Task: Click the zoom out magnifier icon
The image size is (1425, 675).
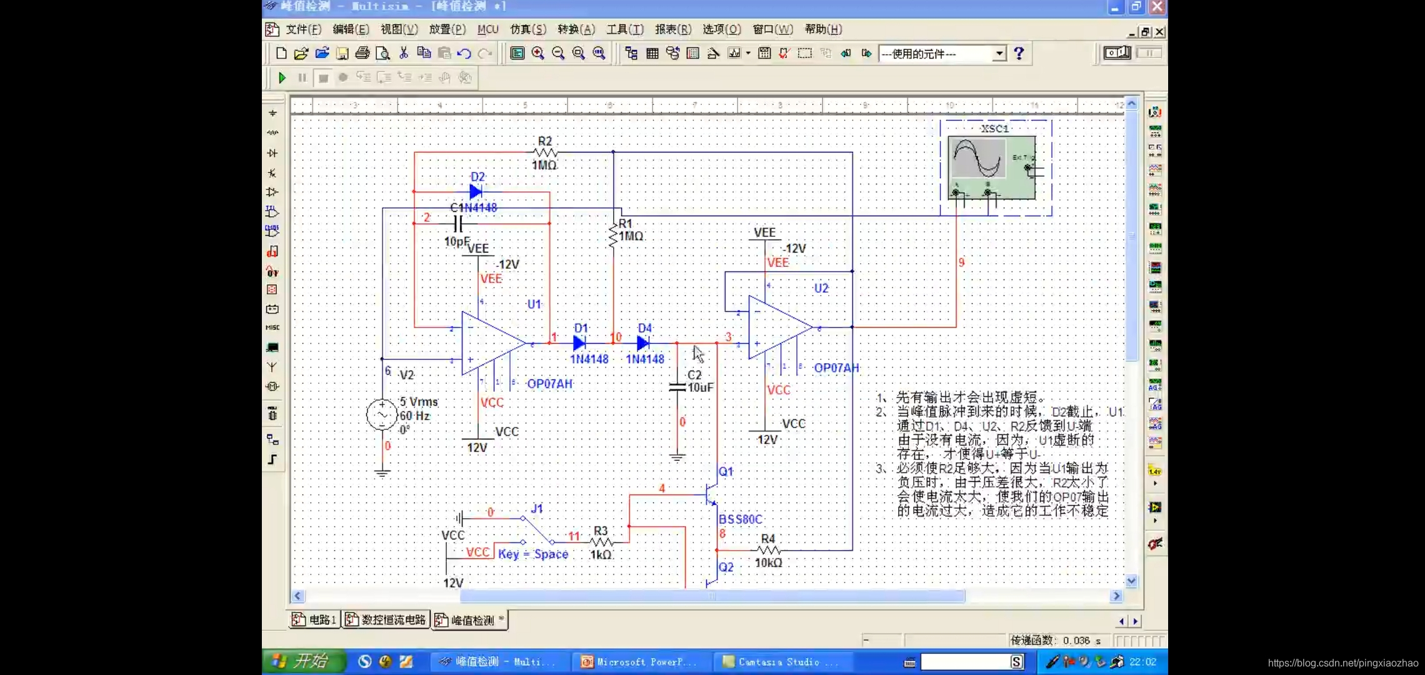Action: 558,54
